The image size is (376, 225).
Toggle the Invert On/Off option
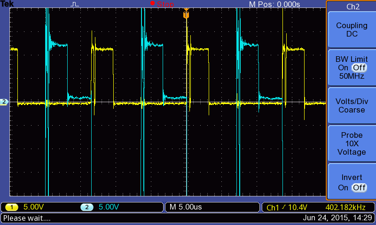point(352,182)
